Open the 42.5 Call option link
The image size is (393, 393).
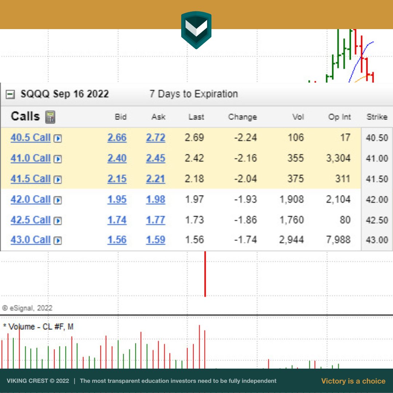tap(31, 220)
